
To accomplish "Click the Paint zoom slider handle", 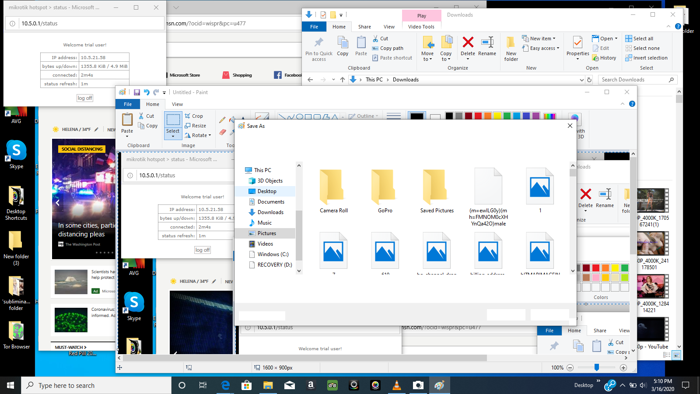I will (x=597, y=368).
